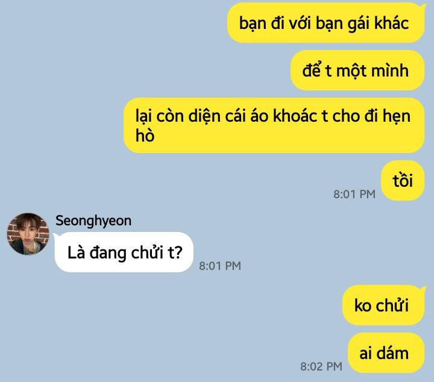
Task: Click the question mark in Seonghyeon's message
Action: pos(179,252)
